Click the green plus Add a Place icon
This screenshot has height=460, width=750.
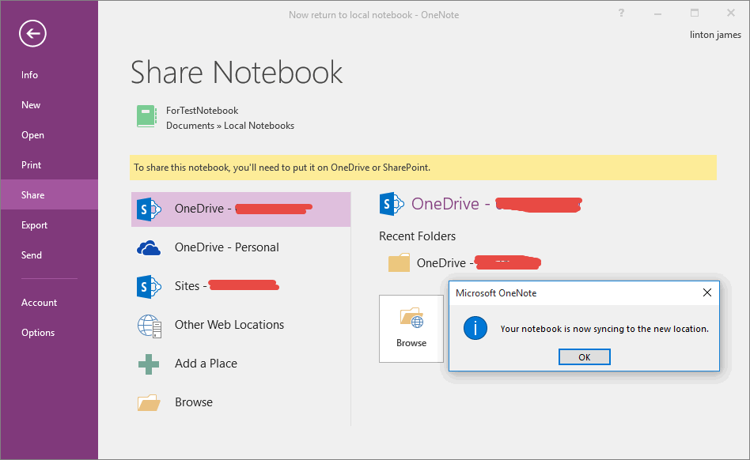[x=149, y=364]
